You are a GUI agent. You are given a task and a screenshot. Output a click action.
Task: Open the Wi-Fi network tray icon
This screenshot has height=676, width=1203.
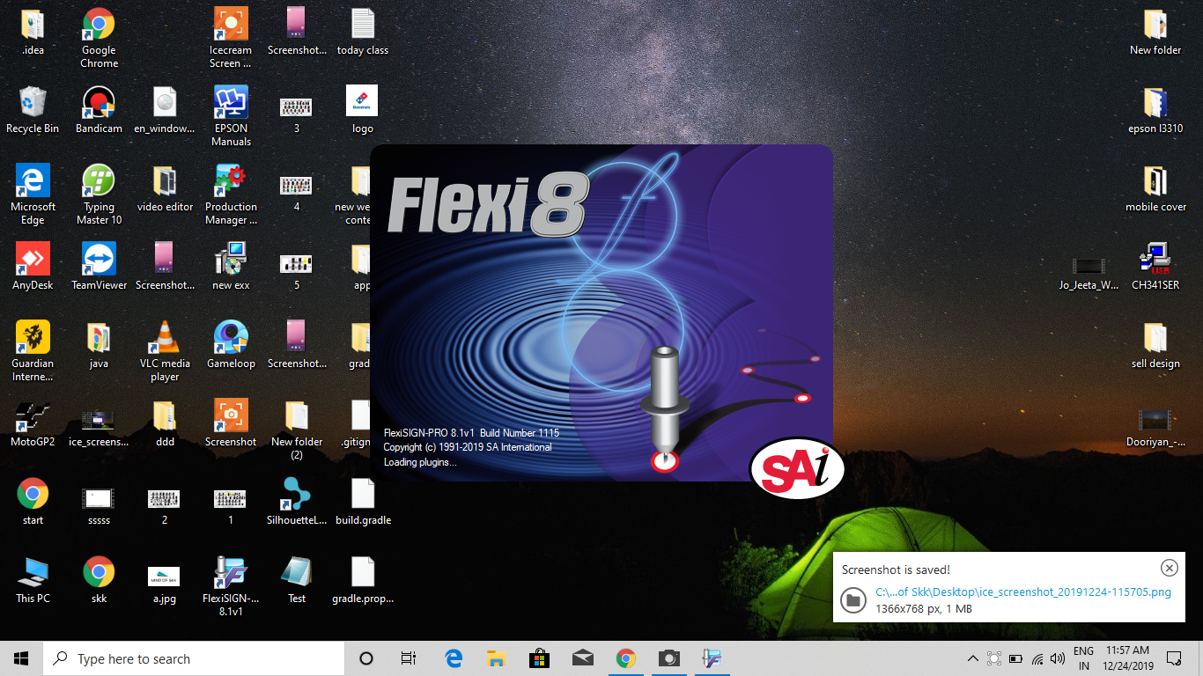[1037, 658]
